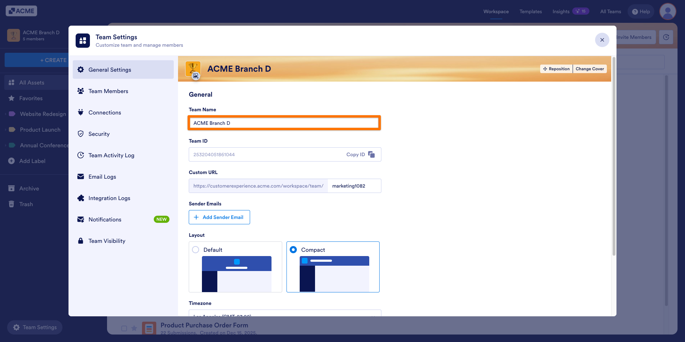Open Notifications settings
The height and width of the screenshot is (342, 685).
coord(123,219)
